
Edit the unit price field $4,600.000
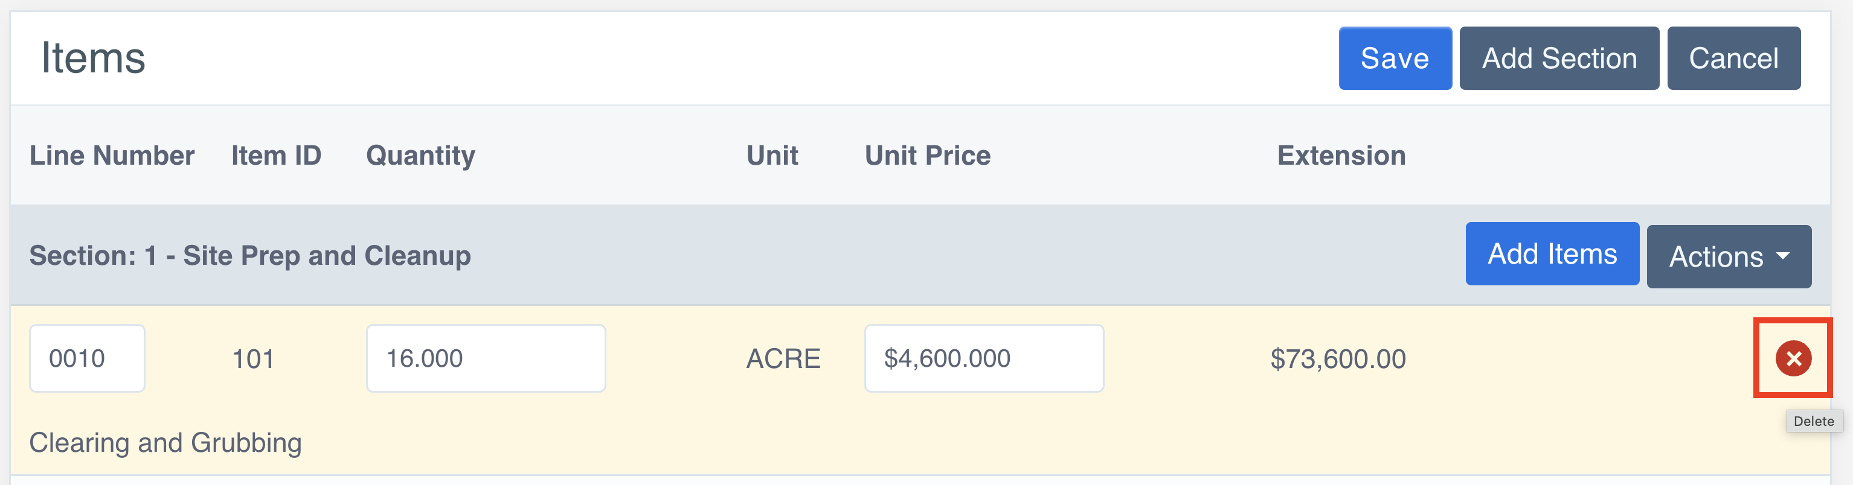pos(983,358)
